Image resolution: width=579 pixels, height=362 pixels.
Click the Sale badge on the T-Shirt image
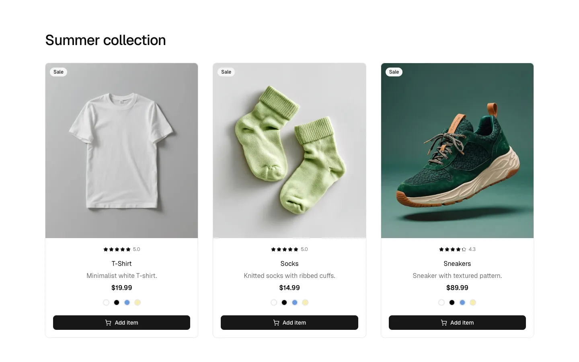(x=58, y=72)
